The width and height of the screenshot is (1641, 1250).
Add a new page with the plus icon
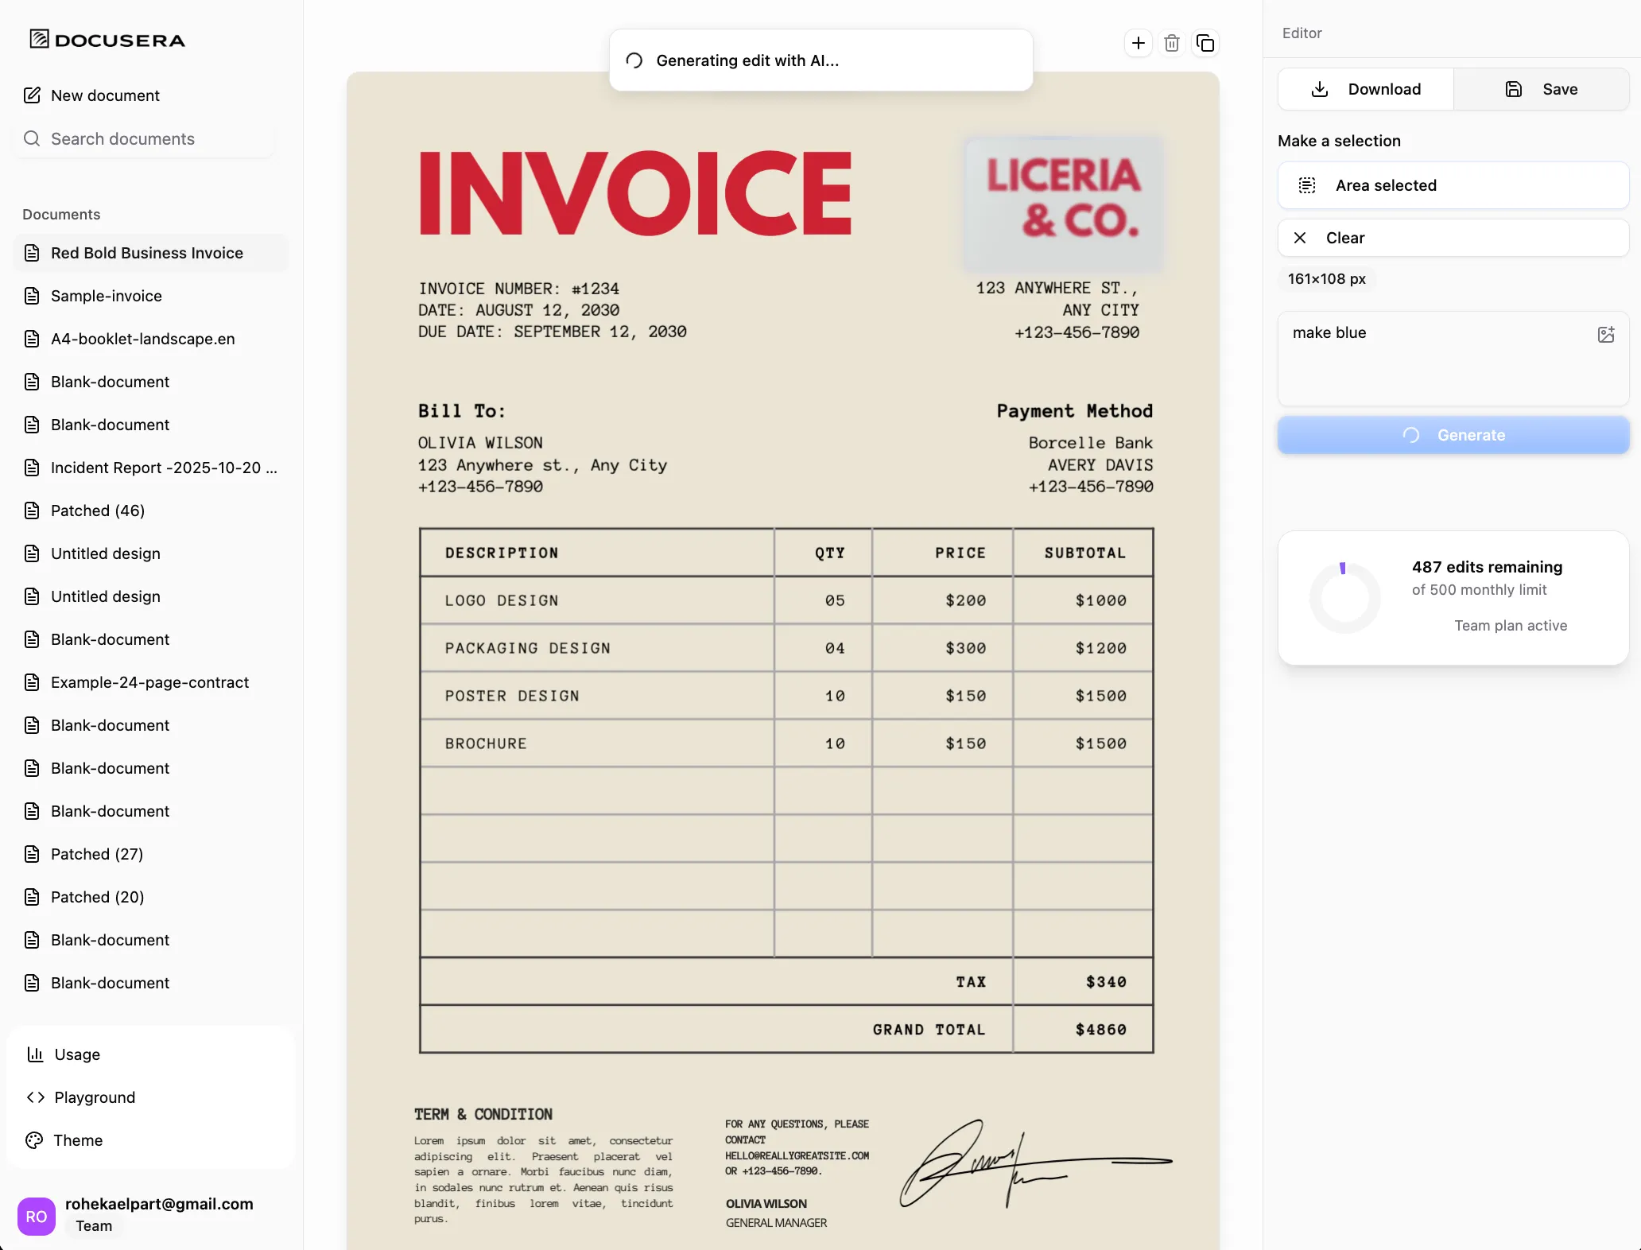[x=1138, y=43]
